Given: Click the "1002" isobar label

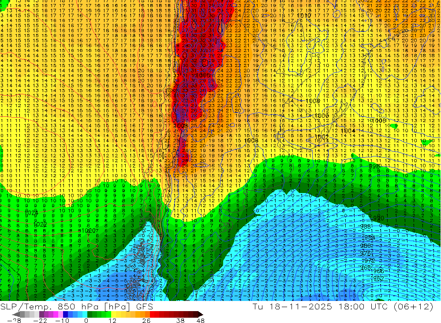Looking at the screenshot, I should coord(322,137).
